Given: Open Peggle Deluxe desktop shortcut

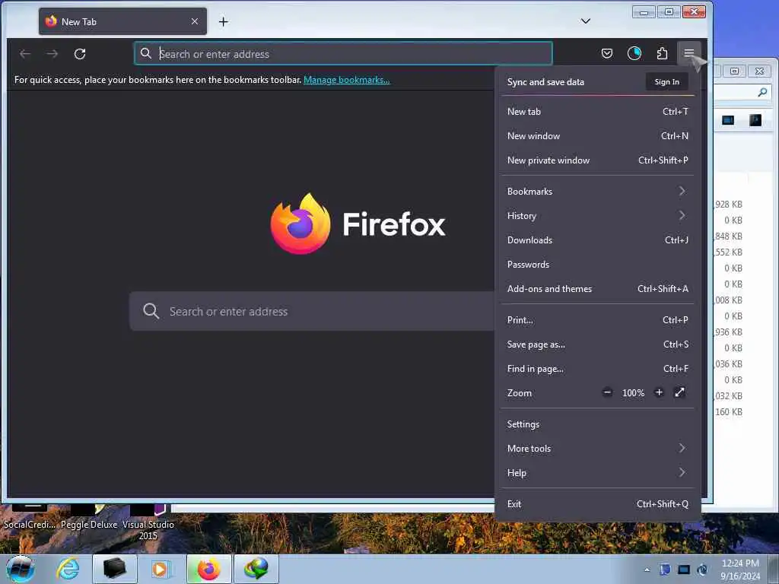Looking at the screenshot, I should pyautogui.click(x=89, y=518).
